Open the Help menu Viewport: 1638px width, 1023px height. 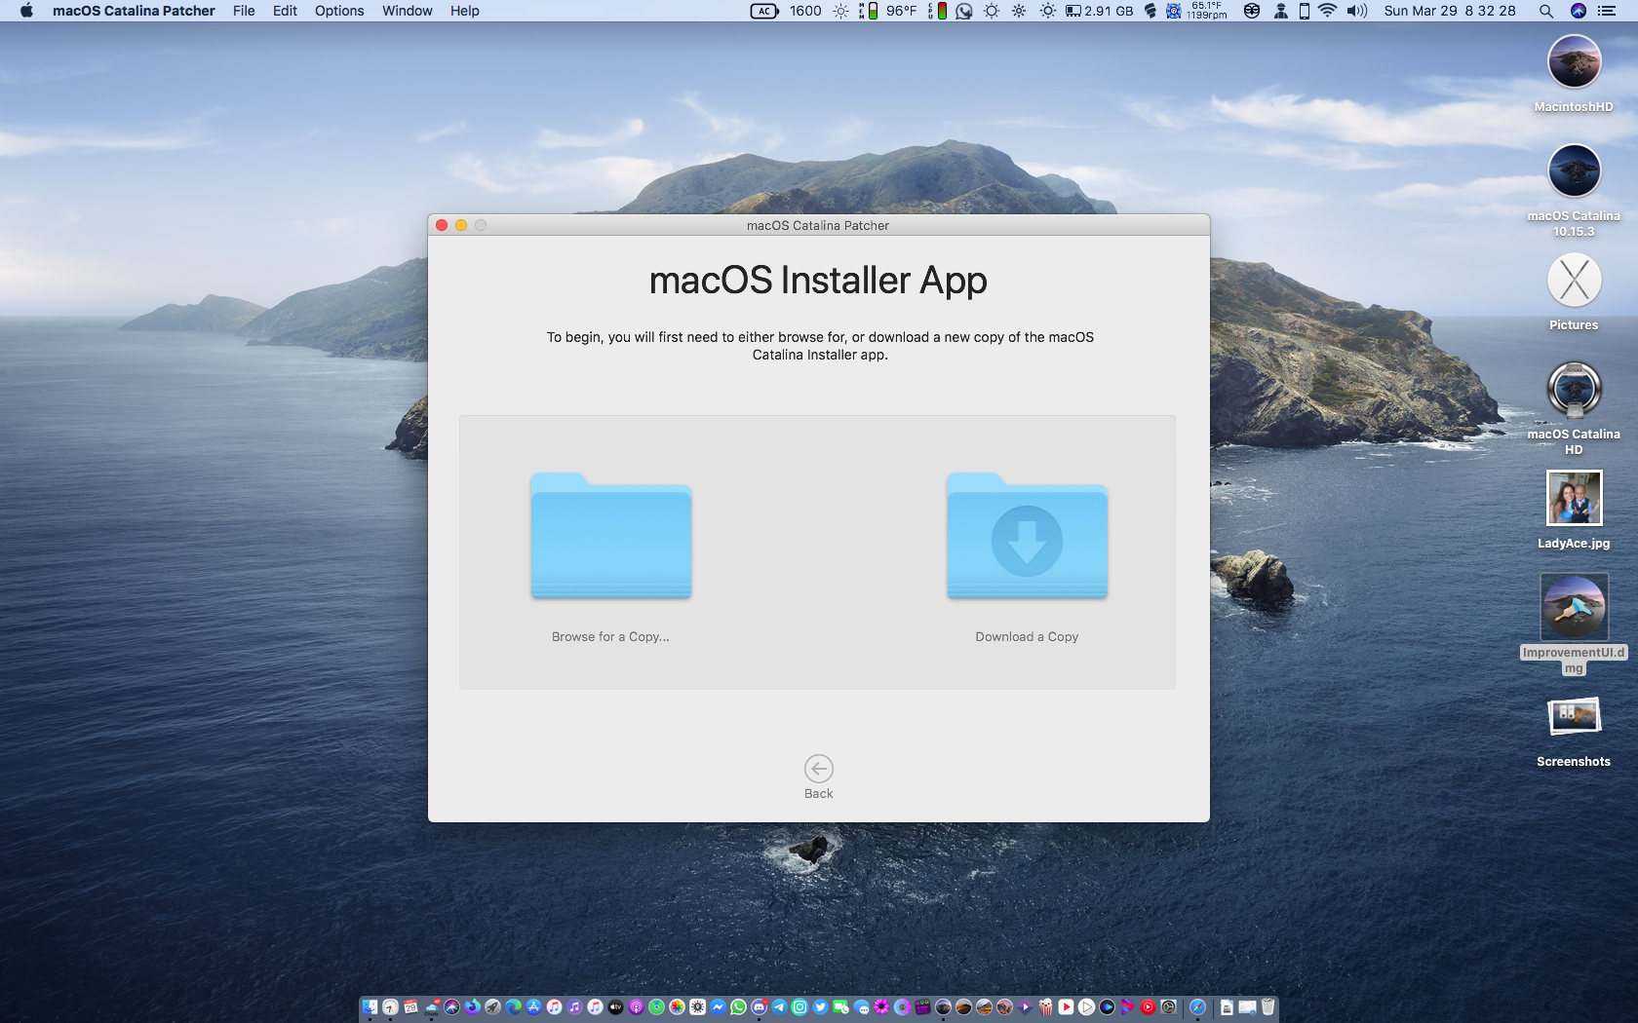point(465,11)
